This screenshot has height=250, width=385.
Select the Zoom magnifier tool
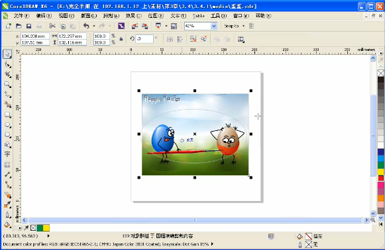point(7,85)
